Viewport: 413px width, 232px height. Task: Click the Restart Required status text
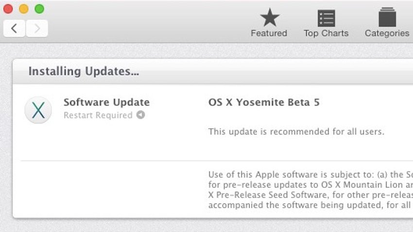pyautogui.click(x=98, y=115)
